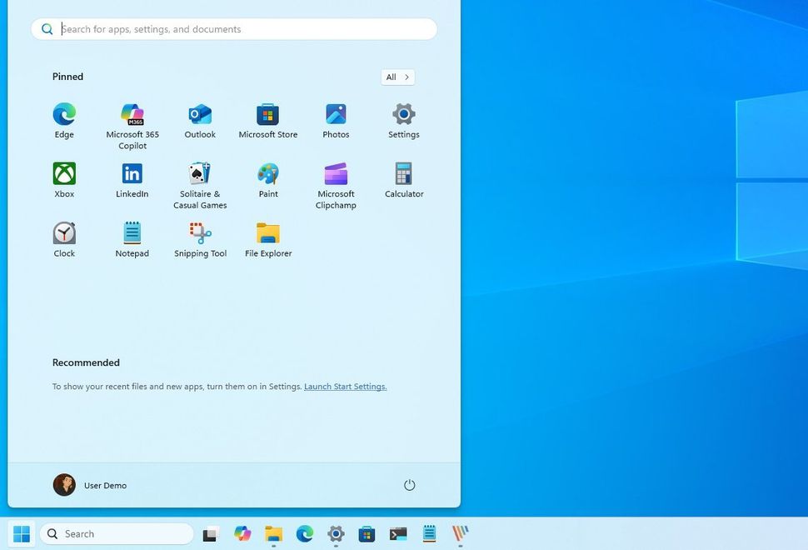Image resolution: width=808 pixels, height=550 pixels.
Task: Open the Clock app
Action: tap(64, 233)
